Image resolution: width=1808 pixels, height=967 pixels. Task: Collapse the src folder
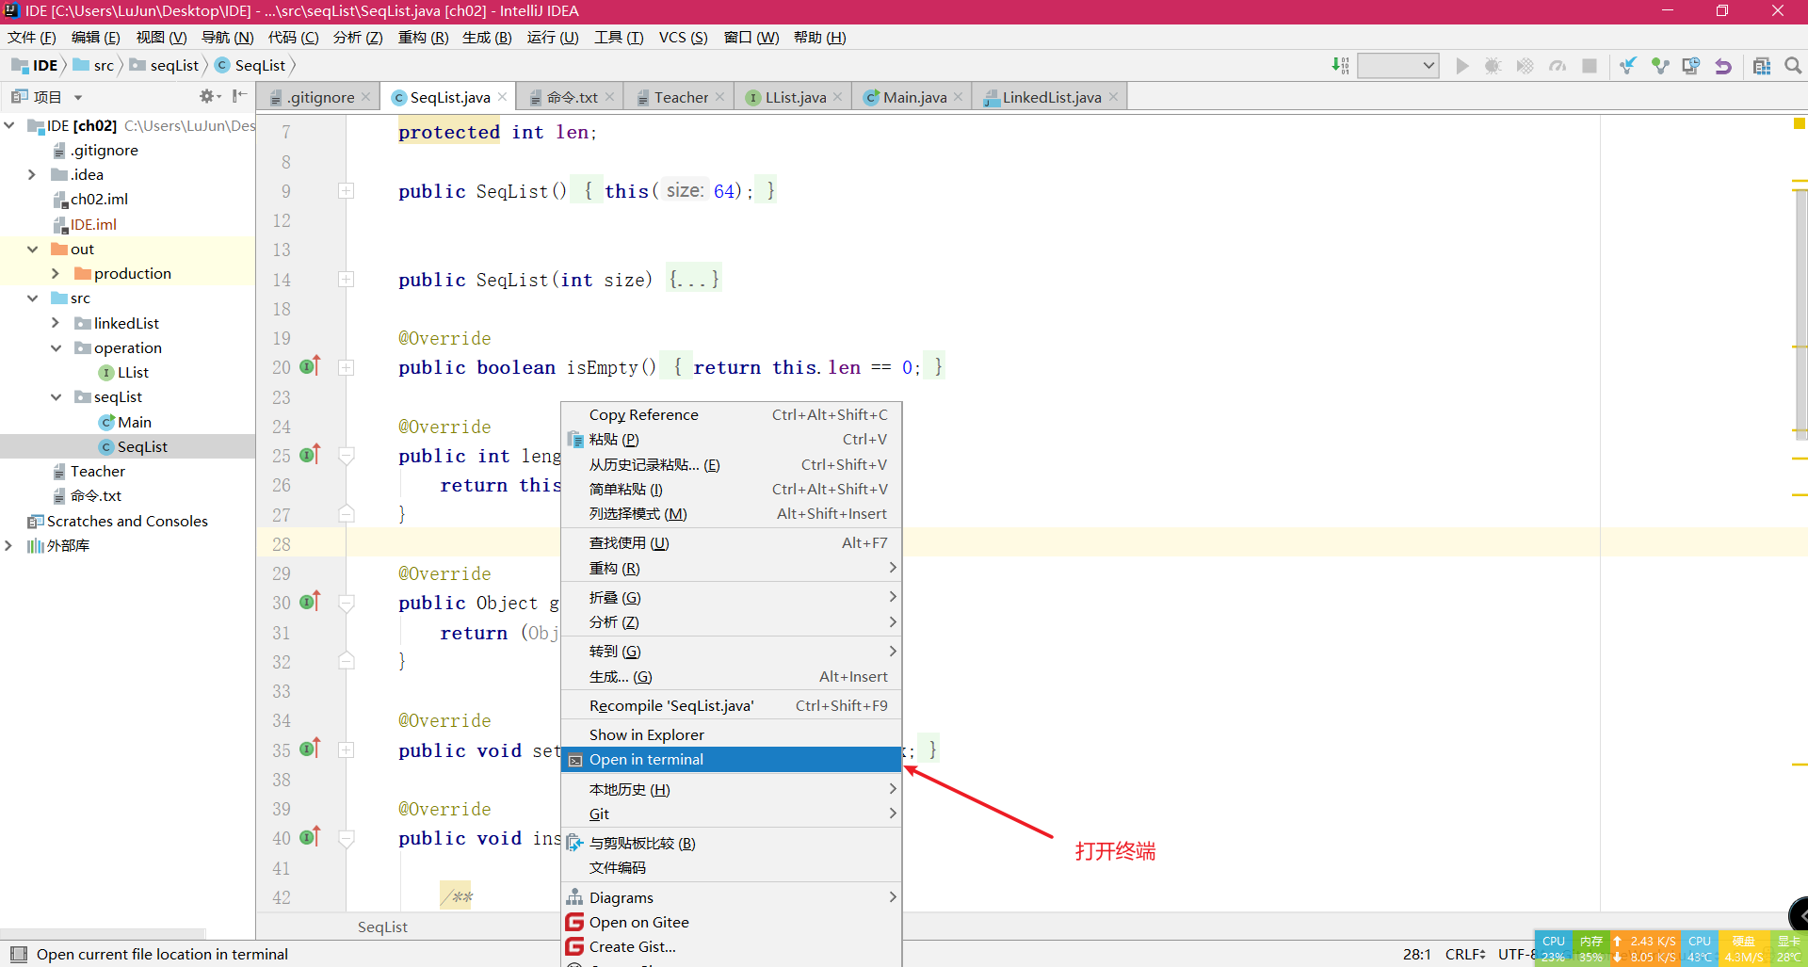[33, 298]
